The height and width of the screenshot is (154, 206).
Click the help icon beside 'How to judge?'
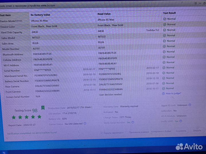[x=163, y=94]
